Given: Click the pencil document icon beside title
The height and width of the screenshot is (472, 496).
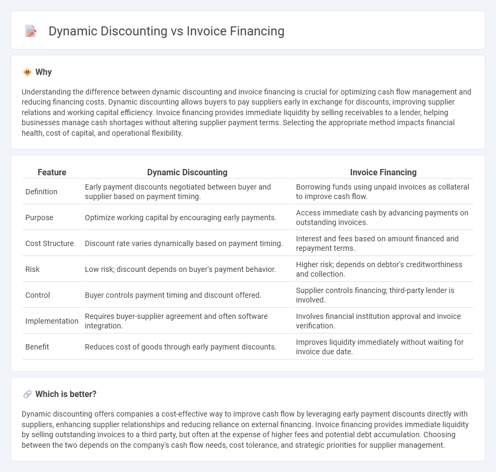Looking at the screenshot, I should 31,31.
